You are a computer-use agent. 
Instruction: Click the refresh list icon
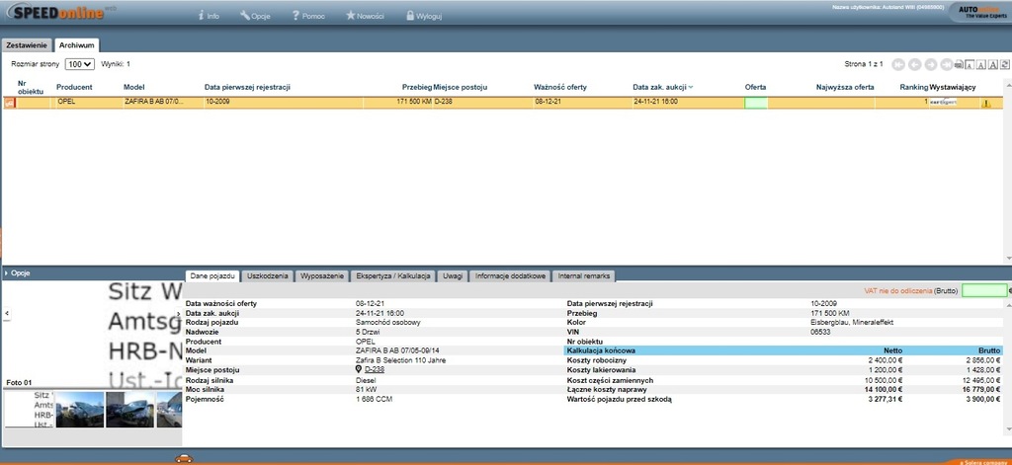click(1005, 64)
